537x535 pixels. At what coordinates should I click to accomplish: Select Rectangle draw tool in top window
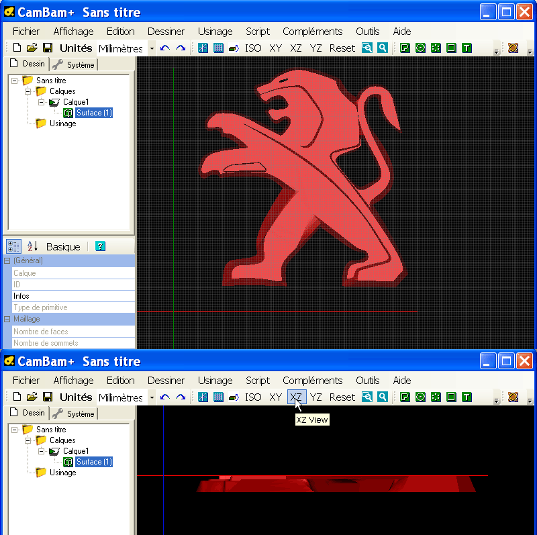coord(451,48)
